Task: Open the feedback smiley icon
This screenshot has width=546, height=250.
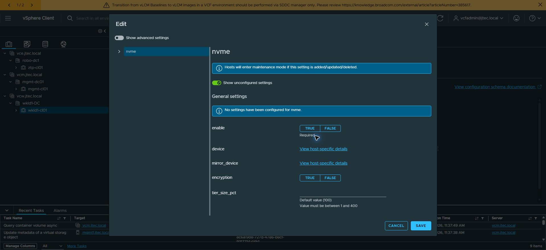Action: (x=516, y=18)
